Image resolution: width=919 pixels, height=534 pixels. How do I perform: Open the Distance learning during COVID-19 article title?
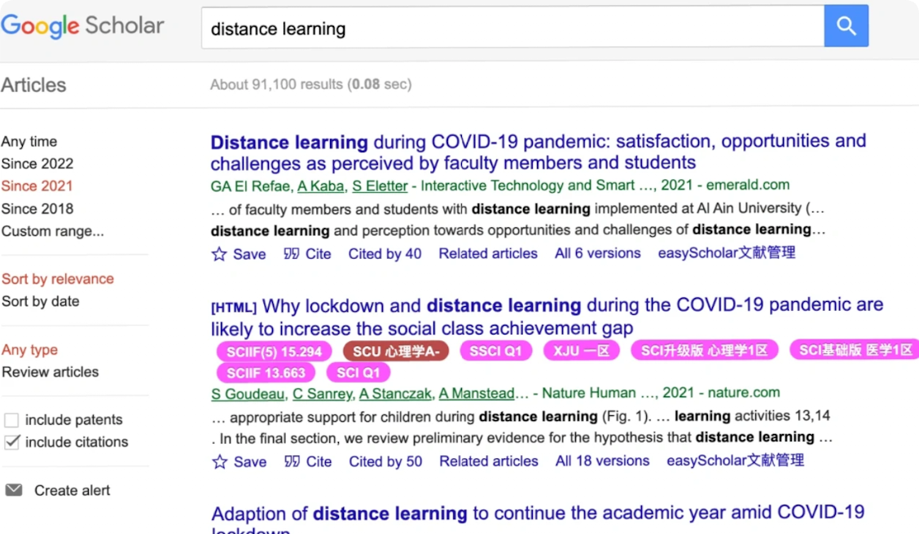(x=538, y=152)
